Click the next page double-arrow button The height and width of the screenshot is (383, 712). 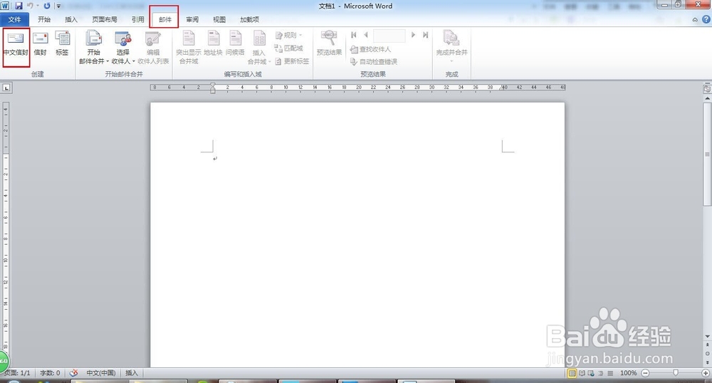pyautogui.click(x=707, y=362)
